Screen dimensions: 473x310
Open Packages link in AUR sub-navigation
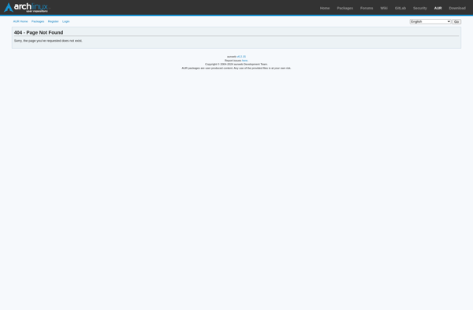point(38,21)
